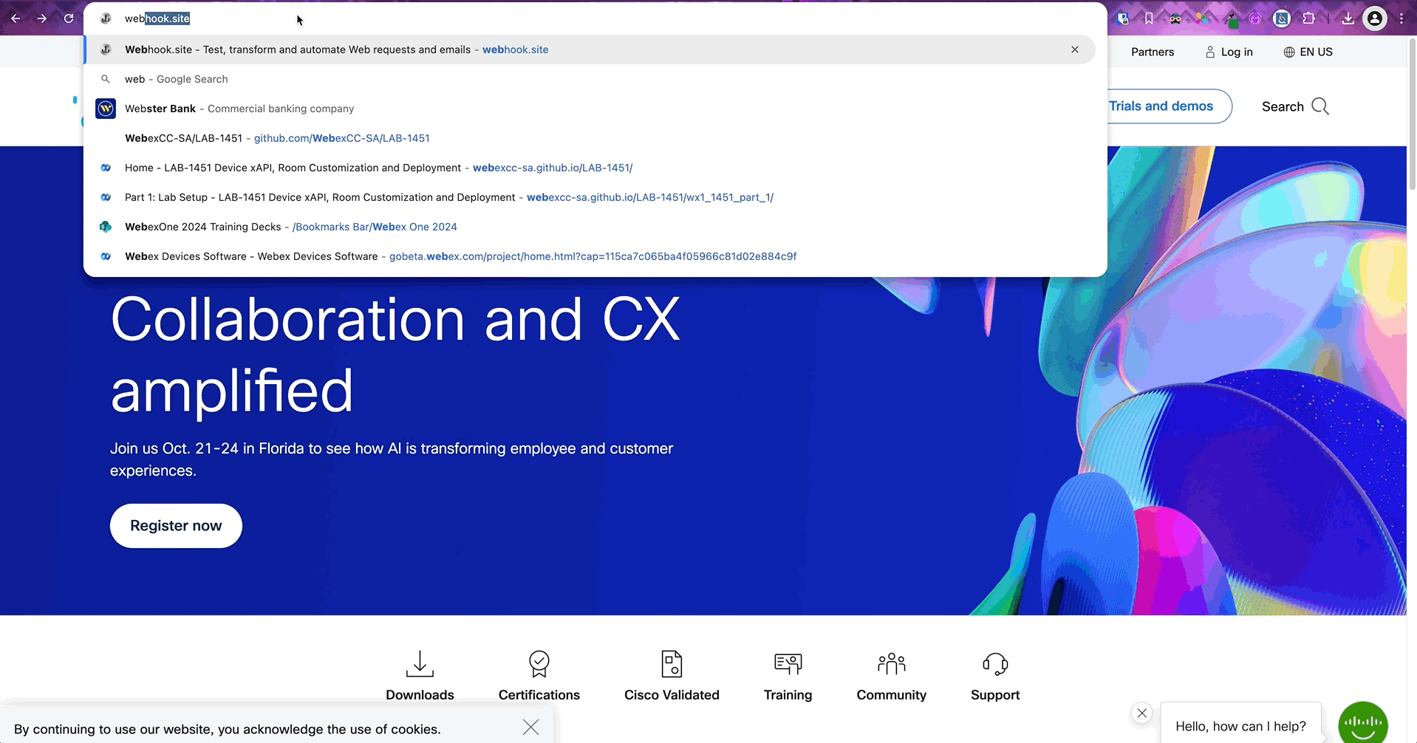
Task: Close the 'Hello, how can I help?' popup
Action: pyautogui.click(x=1142, y=713)
